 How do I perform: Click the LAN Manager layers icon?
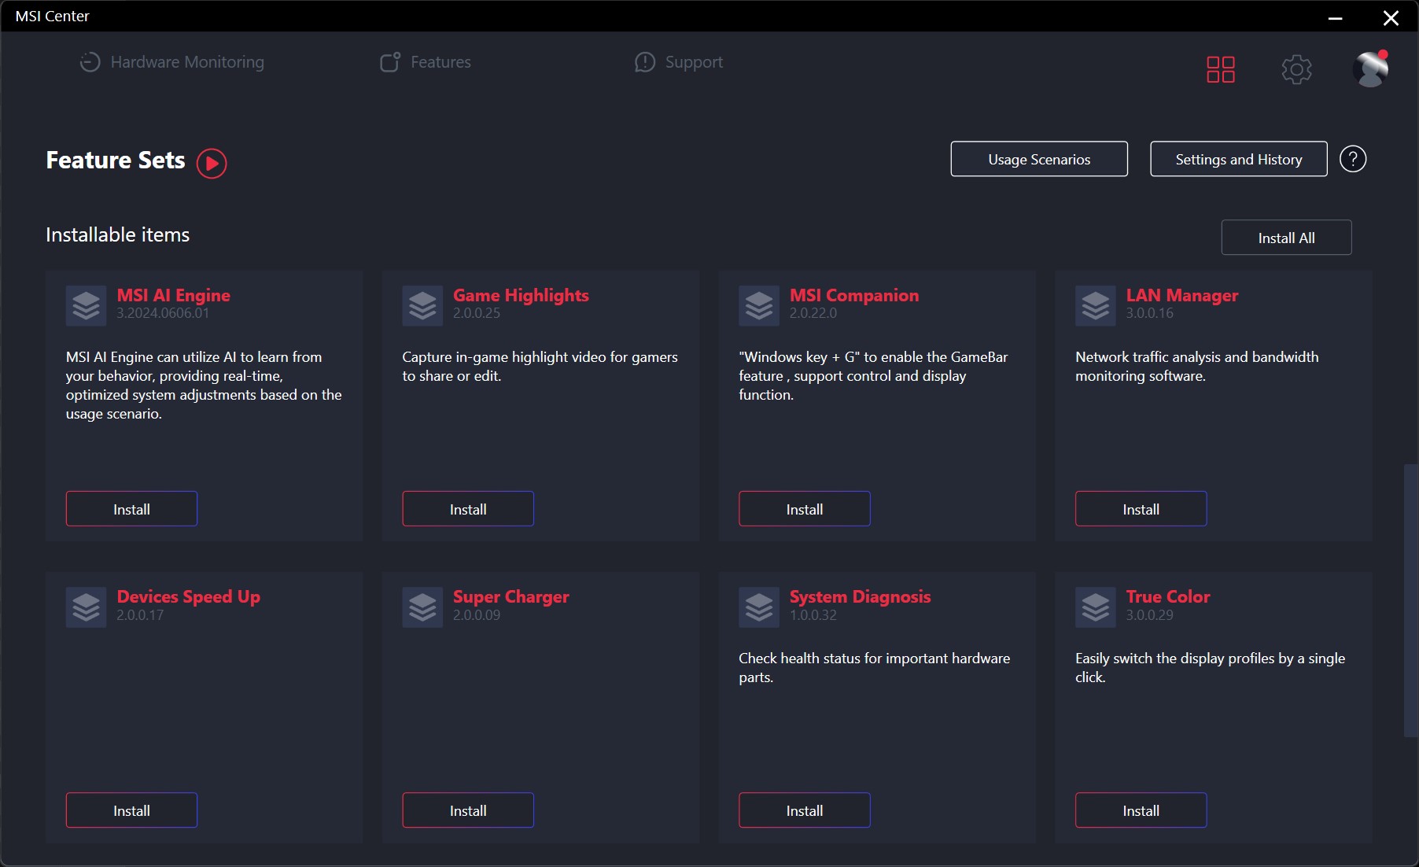click(x=1095, y=305)
